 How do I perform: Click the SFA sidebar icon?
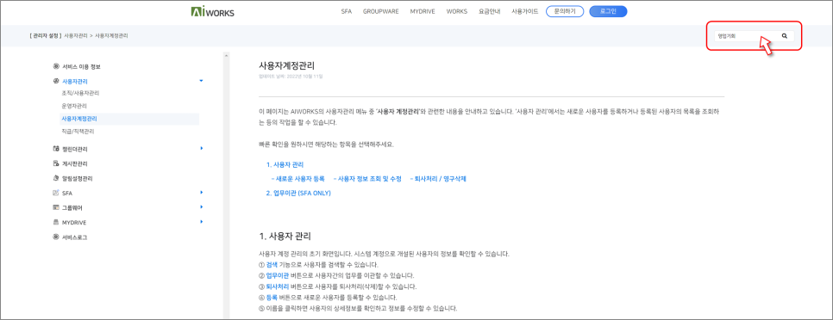pyautogui.click(x=56, y=193)
